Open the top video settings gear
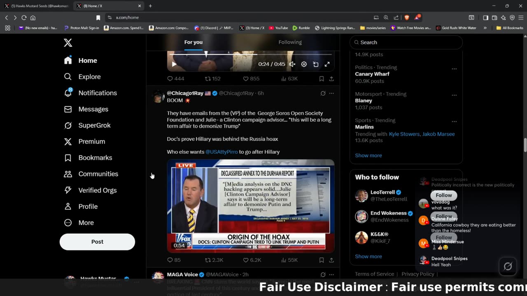Image resolution: width=527 pixels, height=296 pixels. tap(304, 64)
